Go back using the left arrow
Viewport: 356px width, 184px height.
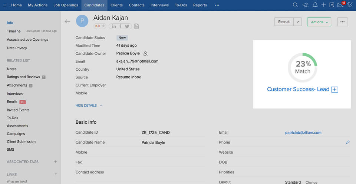[x=67, y=21]
